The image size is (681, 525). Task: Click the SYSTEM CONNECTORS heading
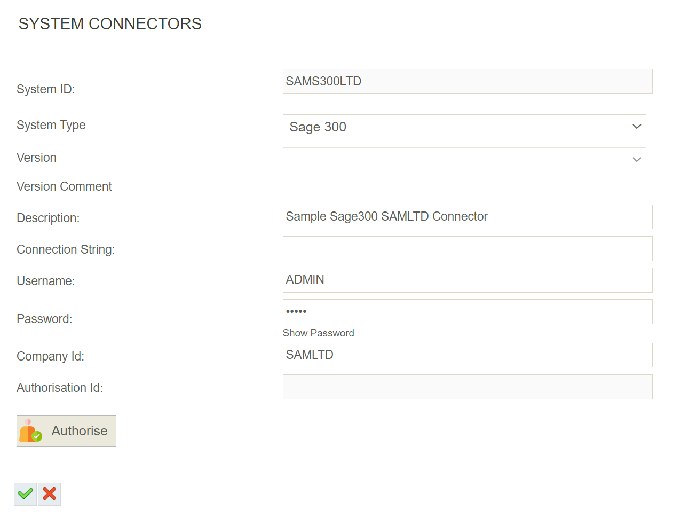pyautogui.click(x=109, y=23)
